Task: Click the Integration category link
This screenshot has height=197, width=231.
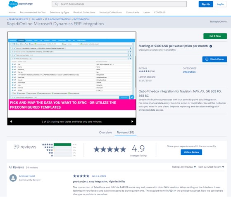Action: coord(189,72)
